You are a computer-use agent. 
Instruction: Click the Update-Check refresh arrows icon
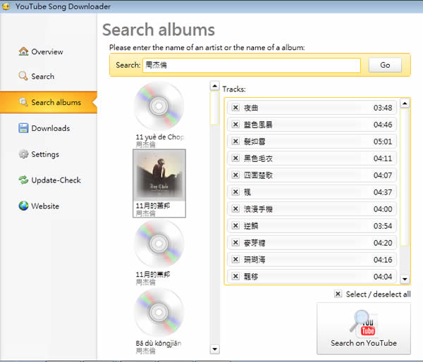click(x=23, y=180)
